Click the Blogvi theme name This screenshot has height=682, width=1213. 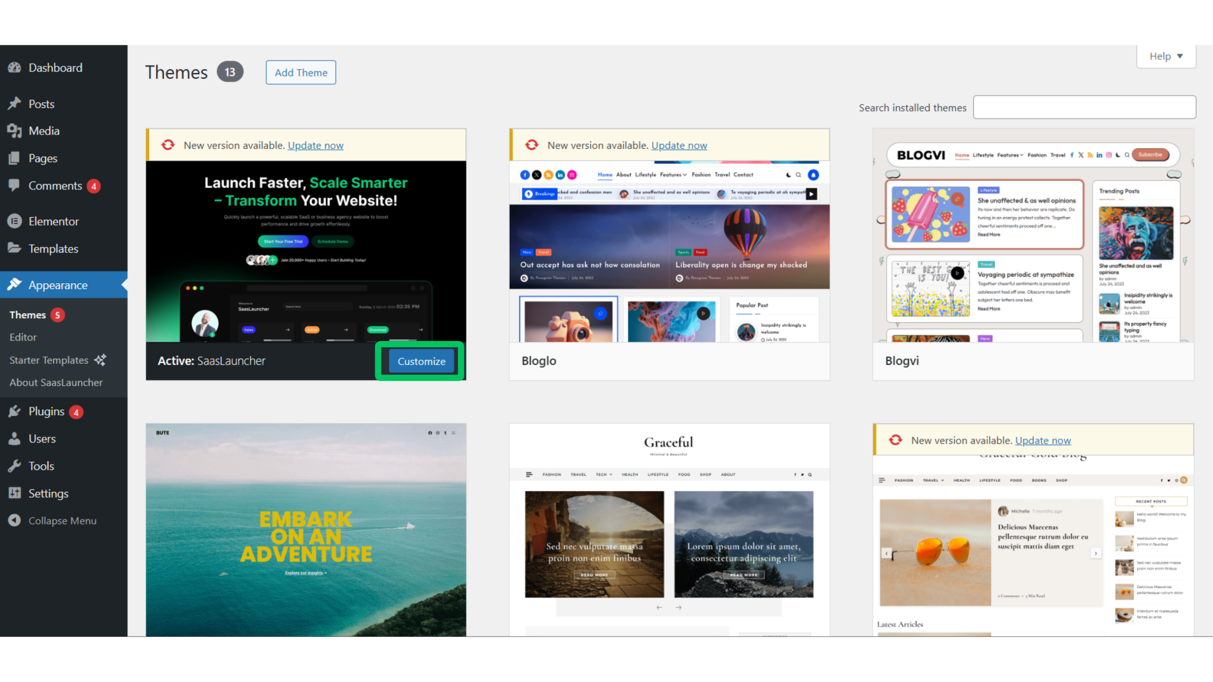click(x=902, y=361)
